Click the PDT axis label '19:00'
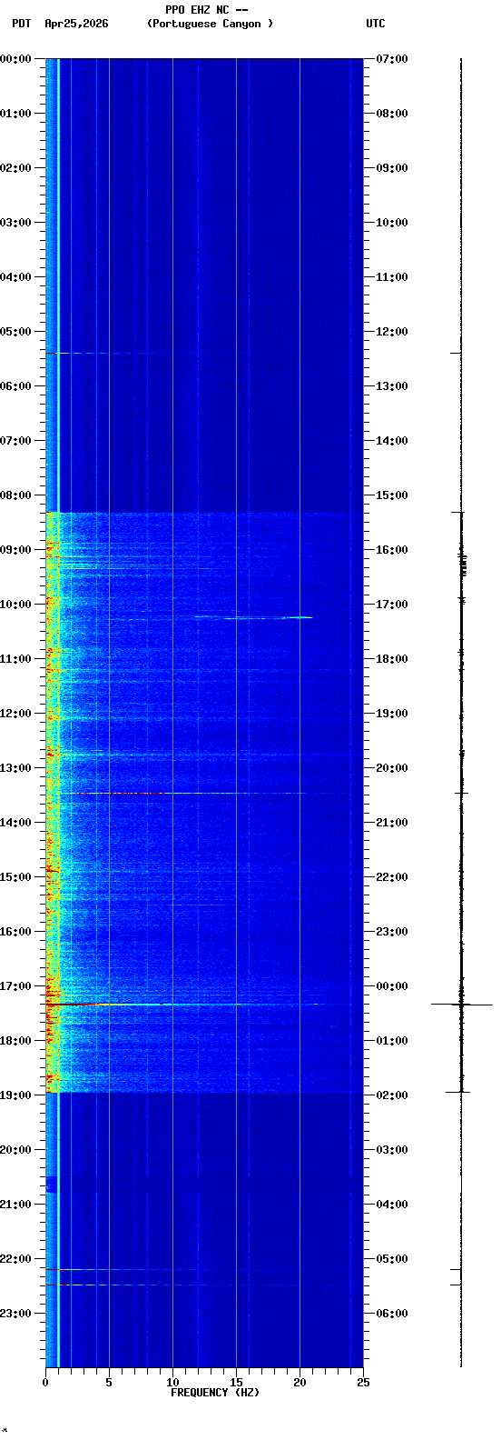This screenshot has height=1440, width=501. point(15,1095)
